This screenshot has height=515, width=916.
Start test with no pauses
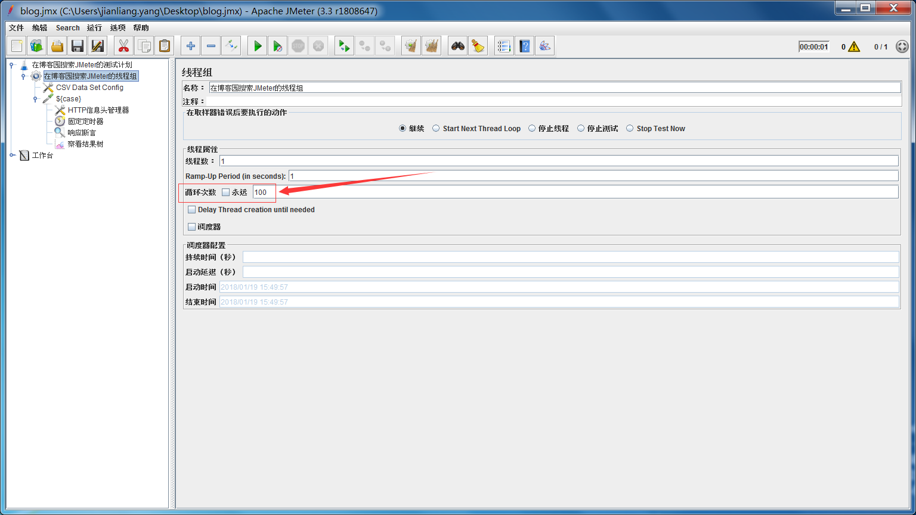277,46
